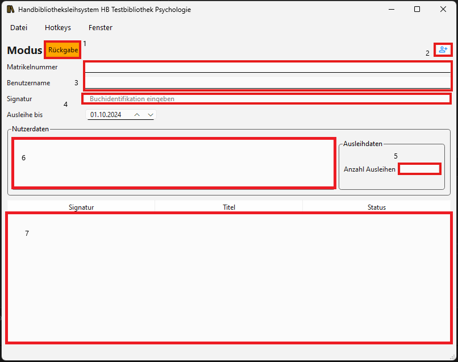
Task: Focus the Matrikelnummer input field
Action: click(x=267, y=67)
